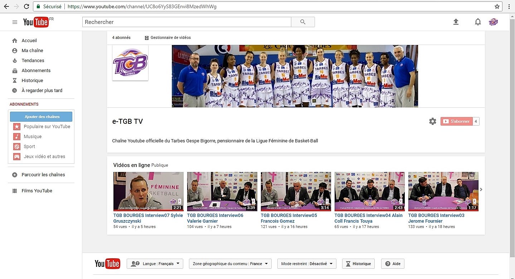Open channel settings gear icon
The height and width of the screenshot is (279, 515).
(x=433, y=121)
